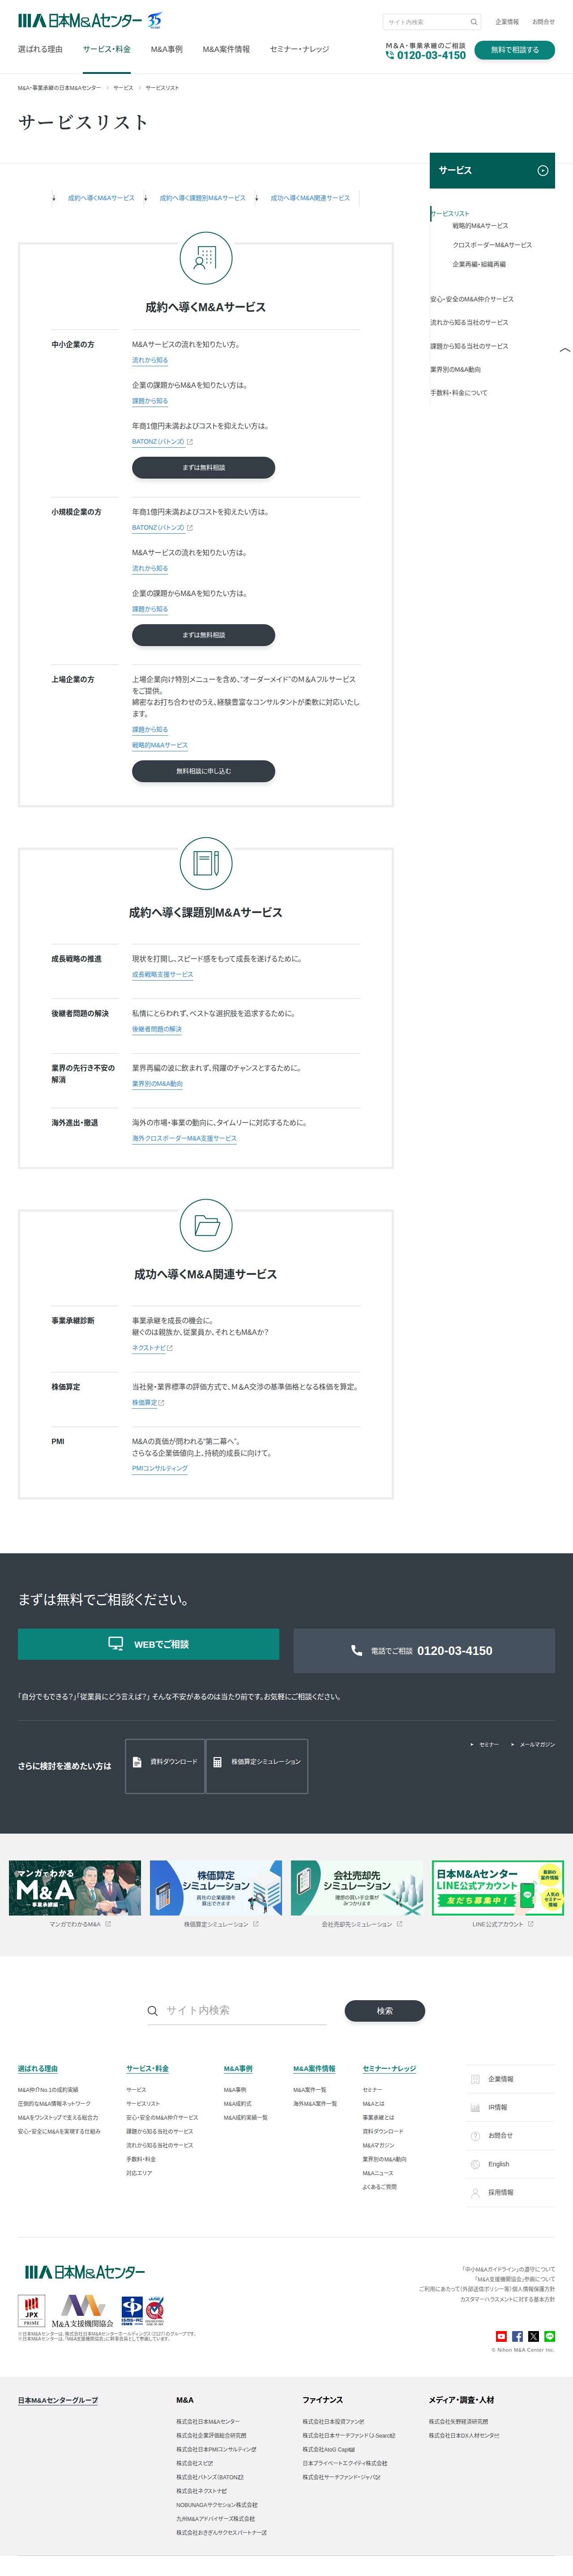Click the header phone icon beside 0120-03-4150
This screenshot has width=573, height=2576.
coord(390,55)
